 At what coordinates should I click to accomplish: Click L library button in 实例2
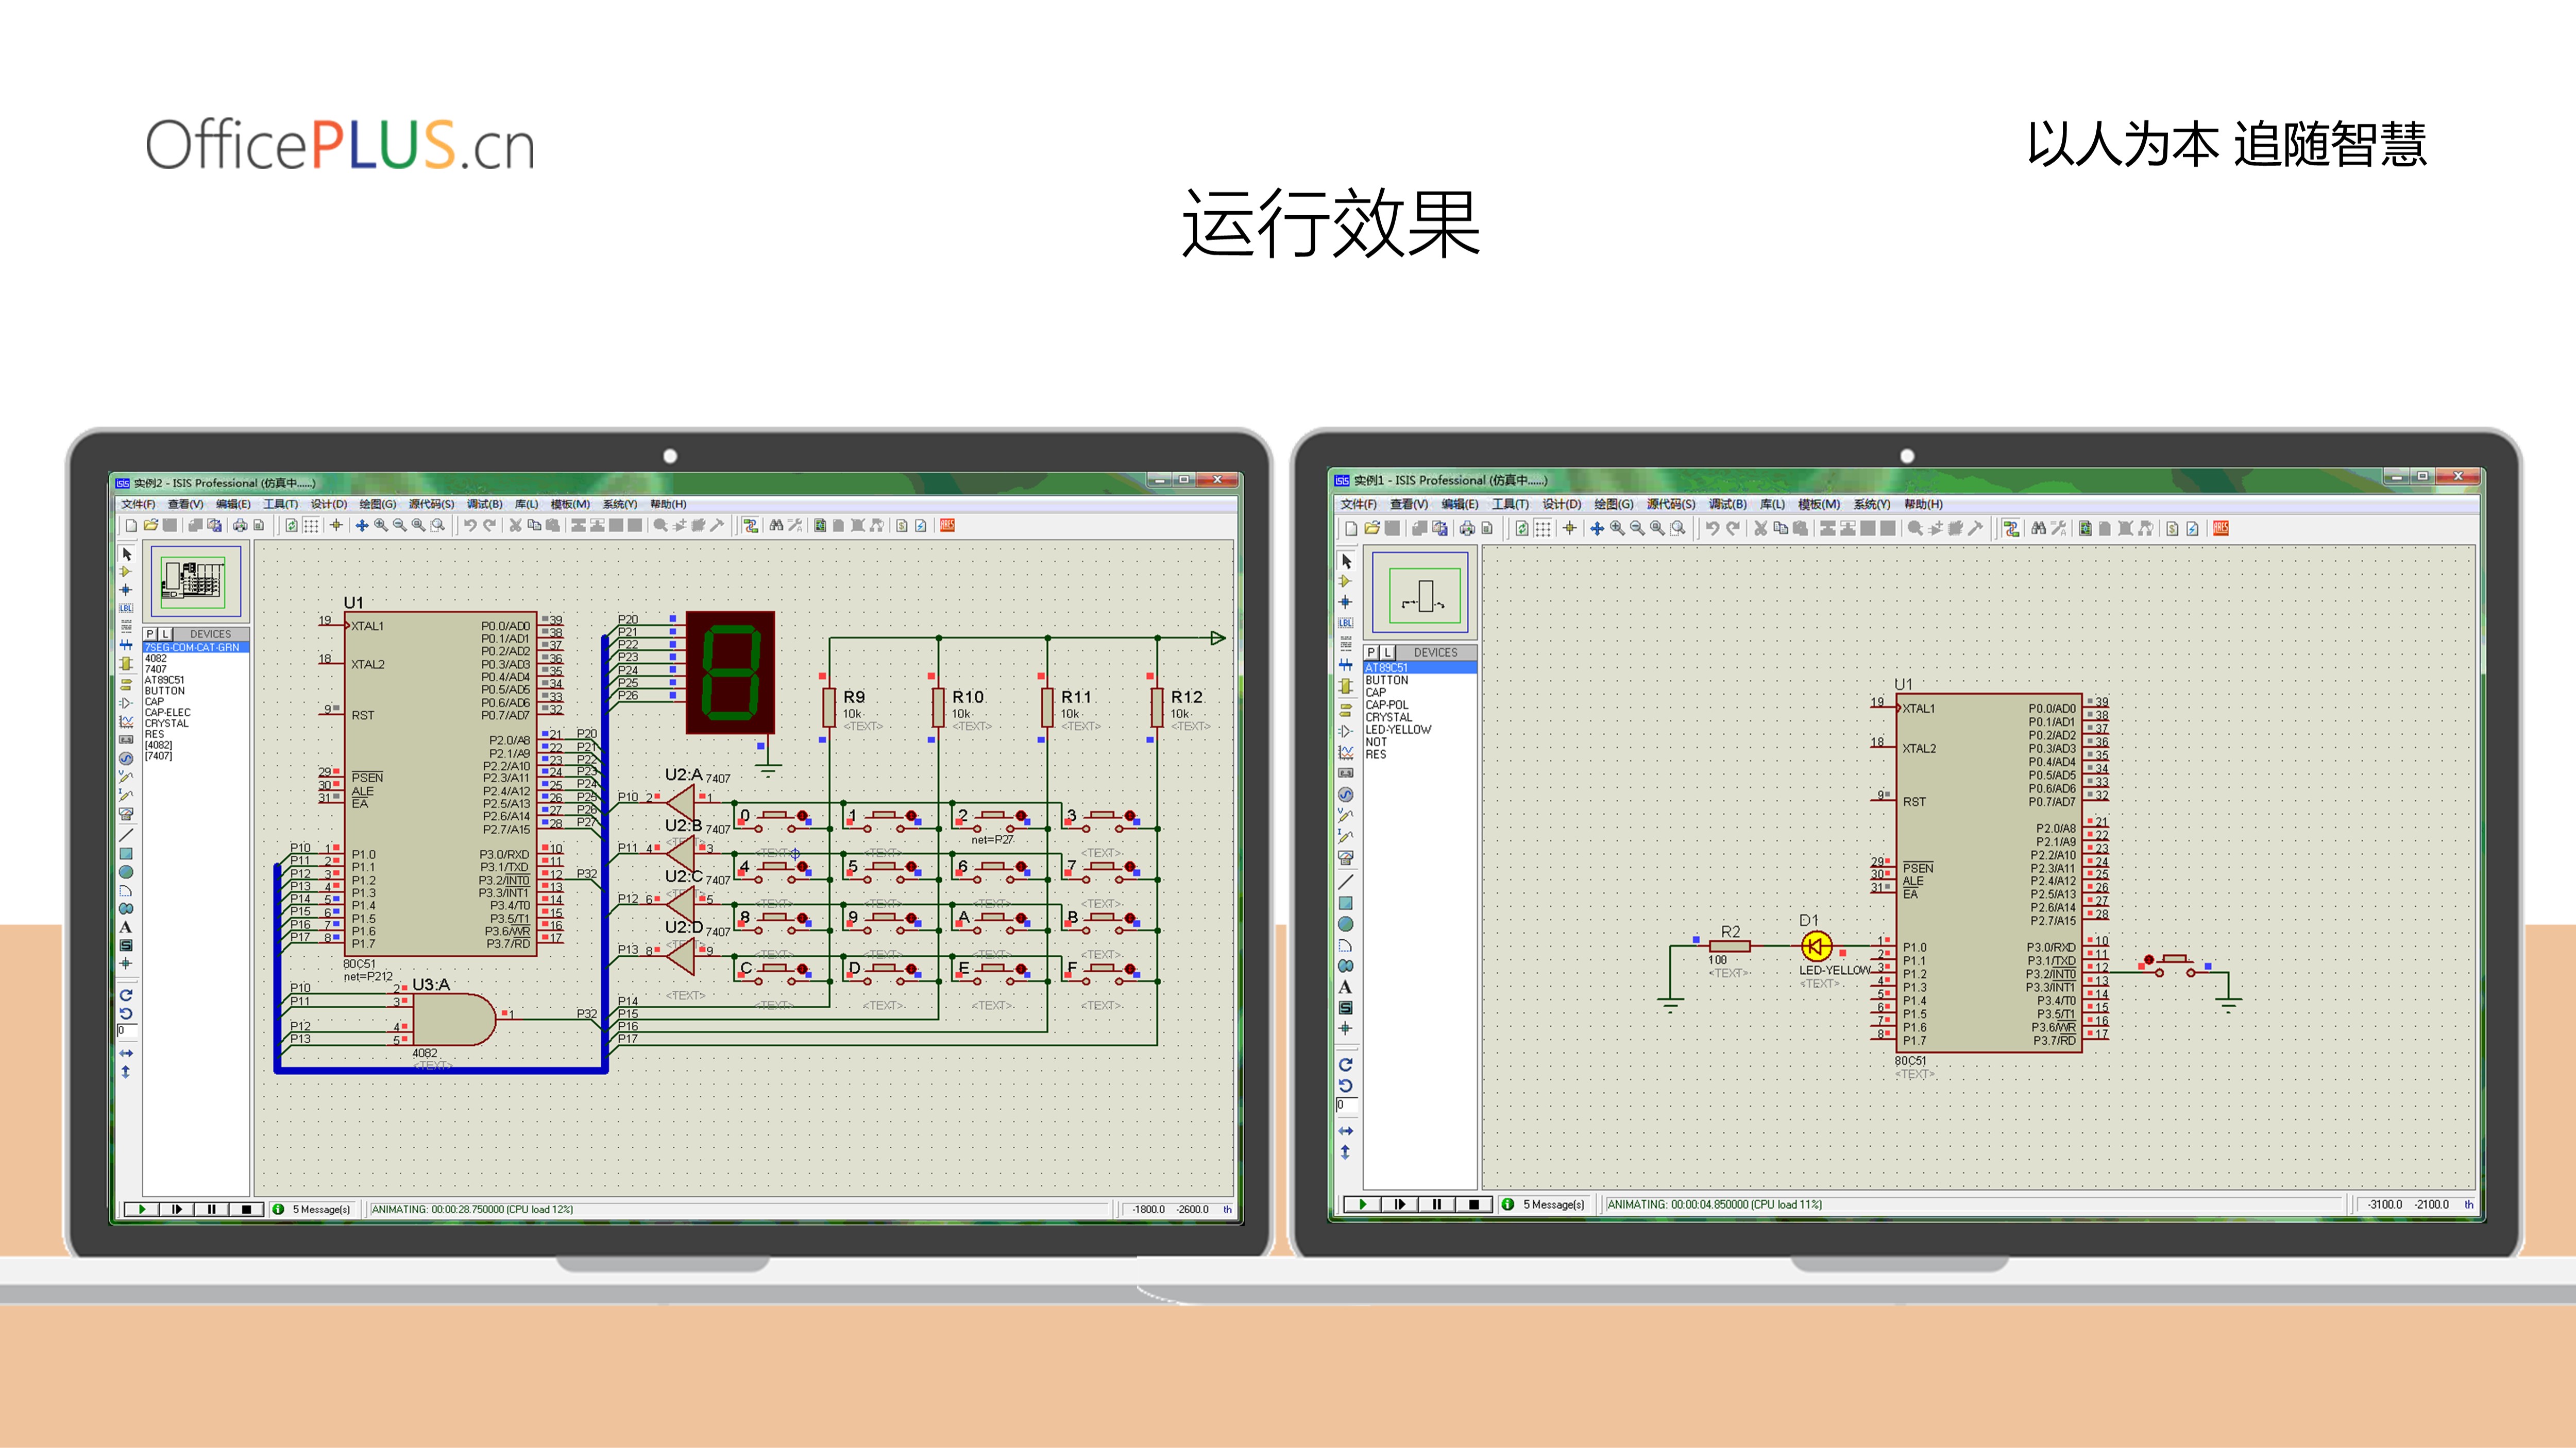[166, 633]
